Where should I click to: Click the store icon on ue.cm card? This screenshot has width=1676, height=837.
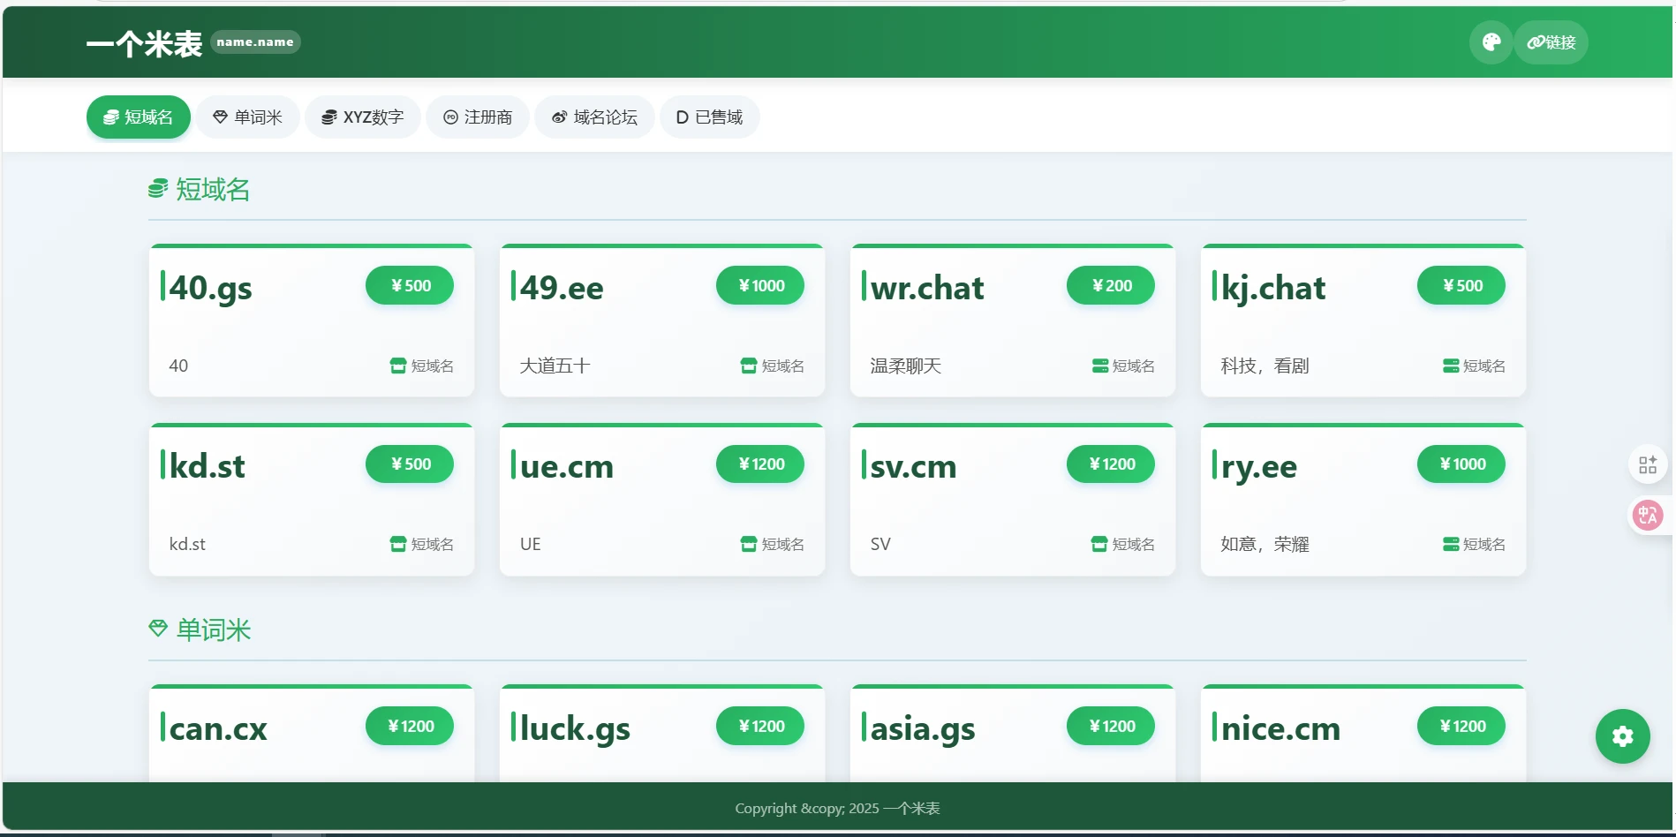tap(749, 544)
